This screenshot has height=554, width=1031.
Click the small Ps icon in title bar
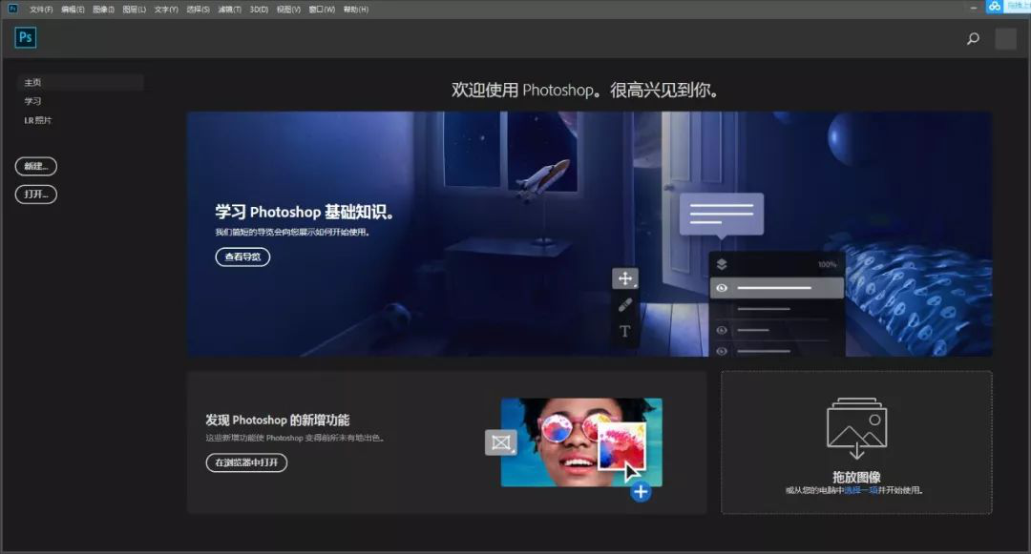tap(12, 9)
